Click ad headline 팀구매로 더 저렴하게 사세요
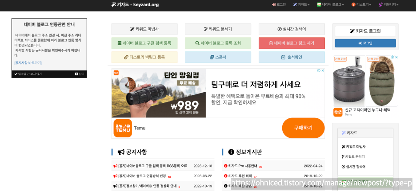416x191 pixels. 256,85
